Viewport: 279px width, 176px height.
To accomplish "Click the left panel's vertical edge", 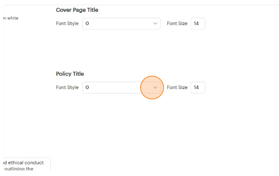I will click(x=3, y=86).
